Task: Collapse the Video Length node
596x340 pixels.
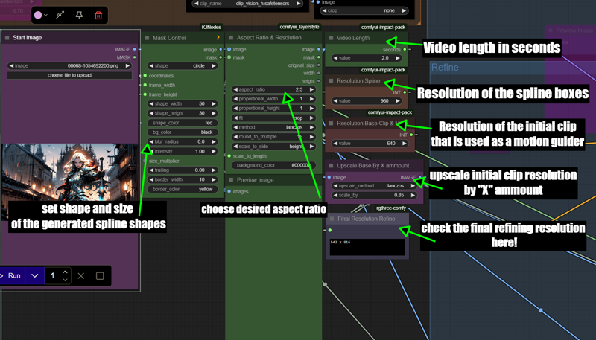Action: click(331, 38)
